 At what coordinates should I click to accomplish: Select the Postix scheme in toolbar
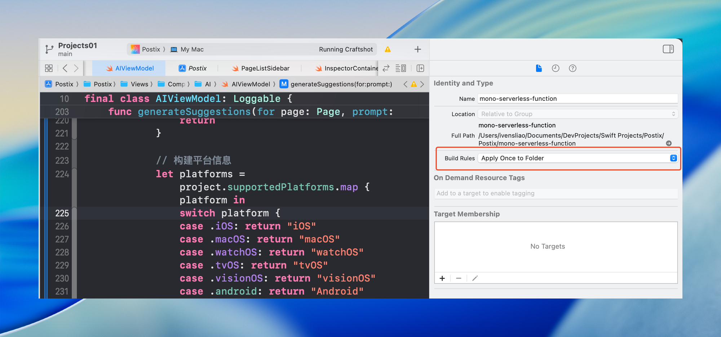click(146, 49)
